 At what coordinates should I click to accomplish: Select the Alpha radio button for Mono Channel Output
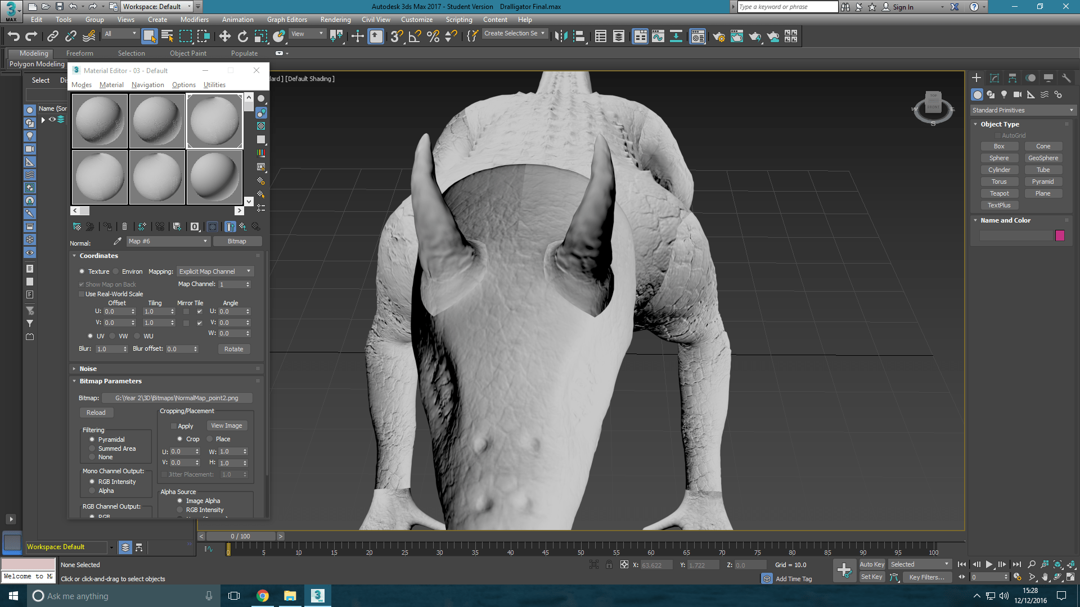tap(92, 490)
